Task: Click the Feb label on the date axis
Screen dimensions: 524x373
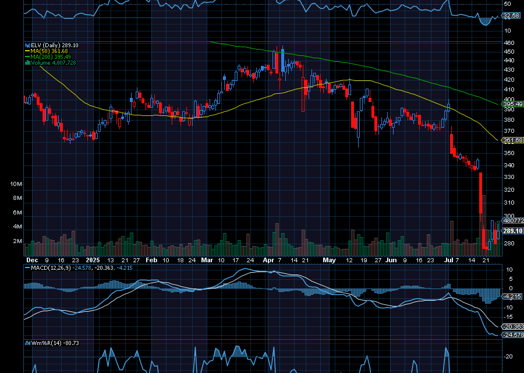Action: (151, 261)
